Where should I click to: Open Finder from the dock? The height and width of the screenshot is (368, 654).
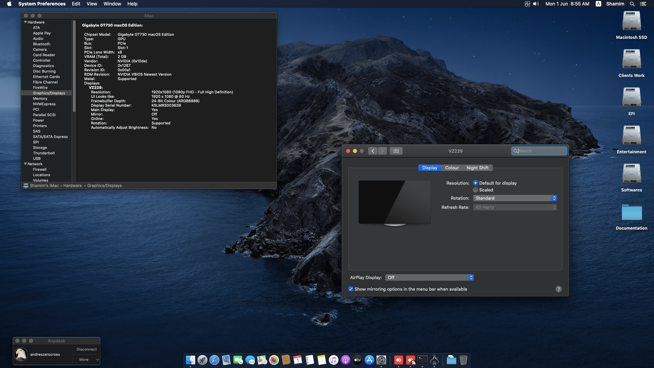pos(190,360)
